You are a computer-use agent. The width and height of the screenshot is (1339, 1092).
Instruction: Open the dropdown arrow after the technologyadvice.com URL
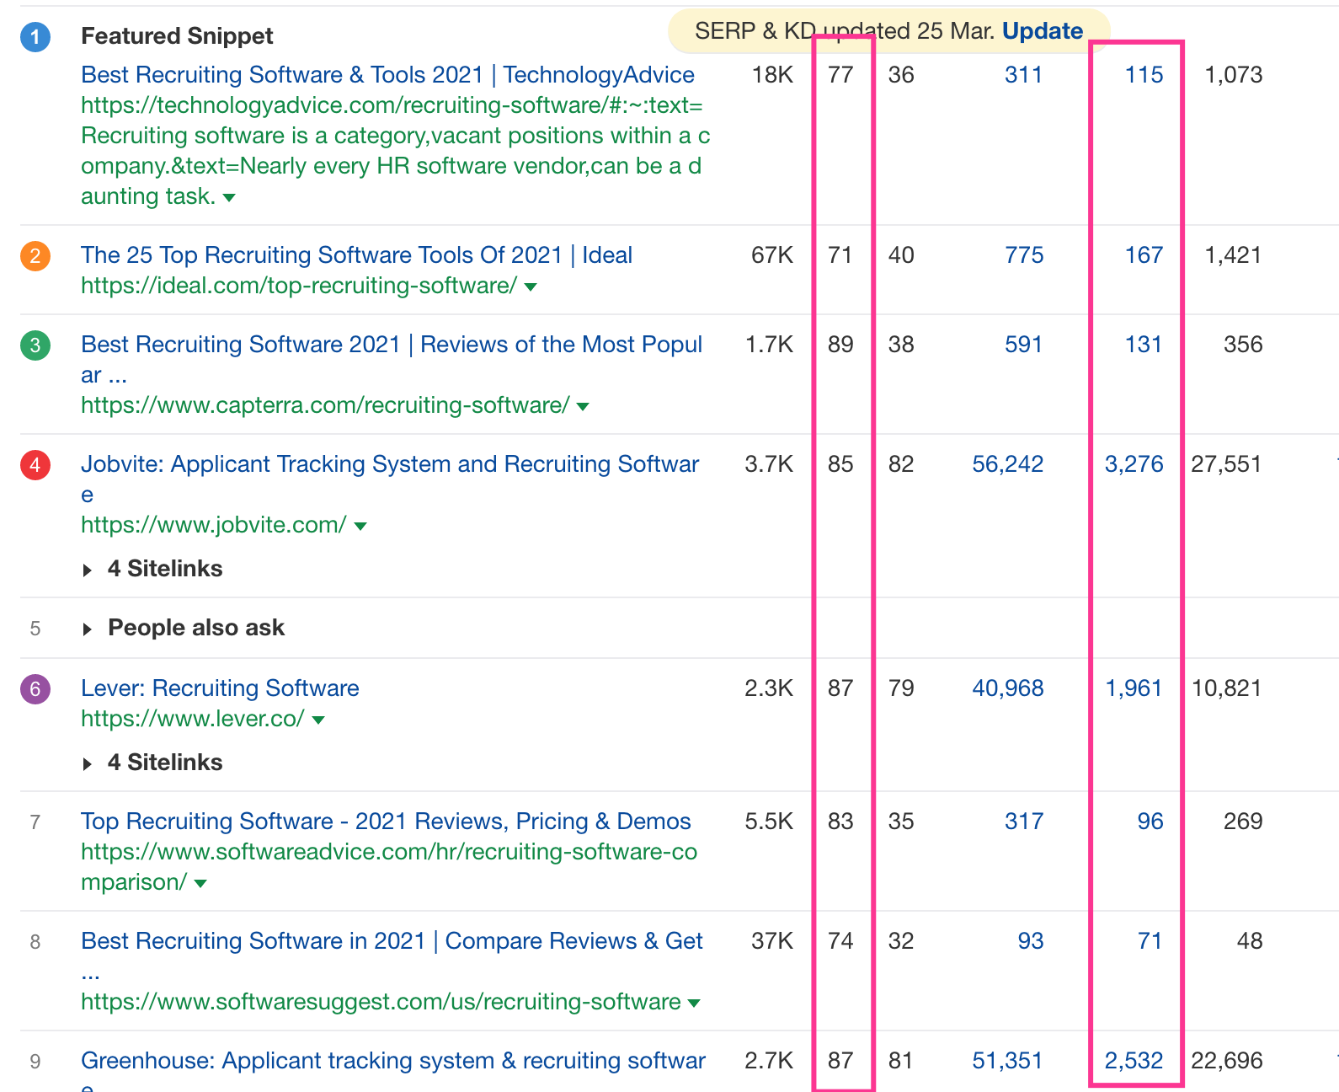(x=229, y=198)
